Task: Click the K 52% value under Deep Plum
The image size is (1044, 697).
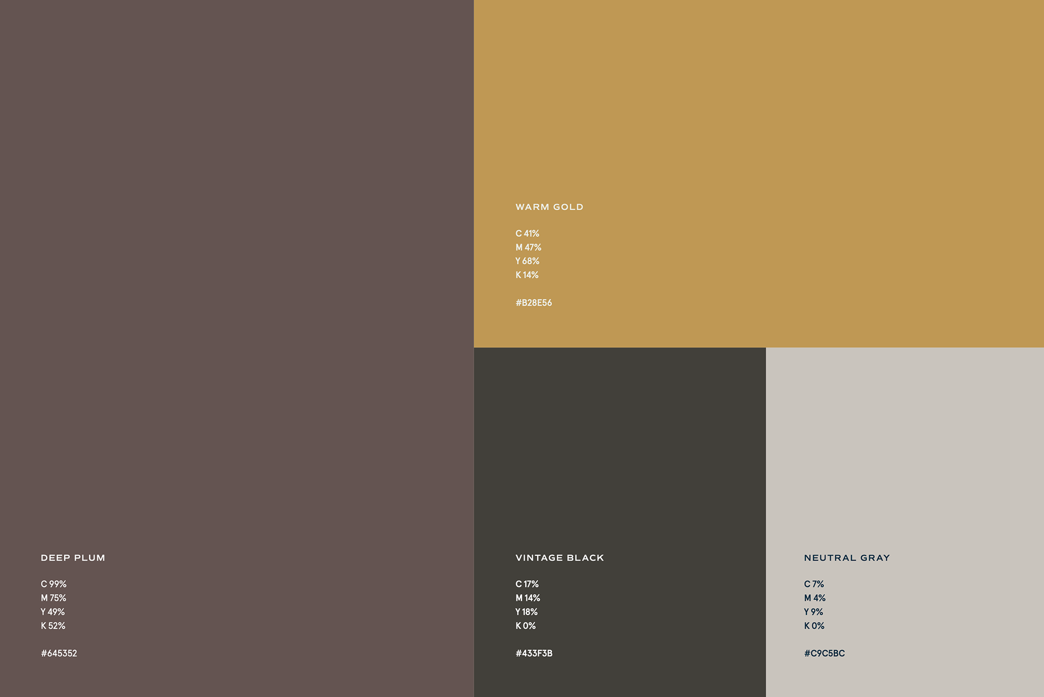Action: pyautogui.click(x=53, y=626)
